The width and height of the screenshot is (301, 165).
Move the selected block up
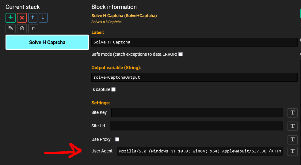[32, 18]
